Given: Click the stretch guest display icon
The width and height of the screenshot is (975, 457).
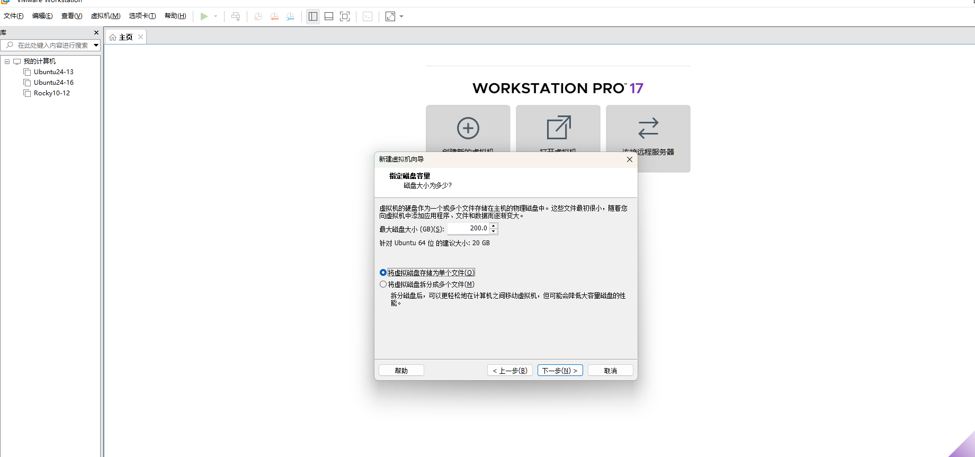Looking at the screenshot, I should pos(390,16).
